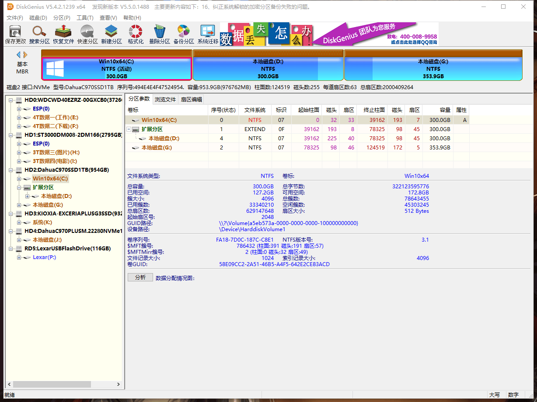Select Win10x64(C:) in the disk tree

[x=50, y=179]
